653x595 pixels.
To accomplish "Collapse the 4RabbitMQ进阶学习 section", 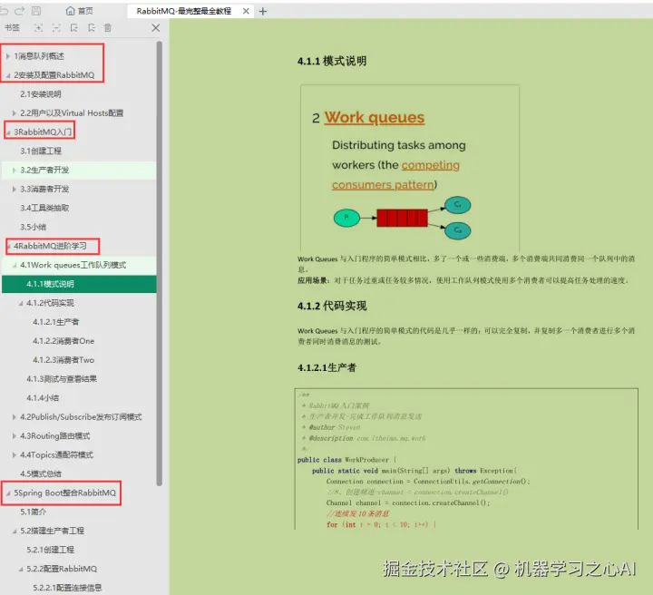I will [x=8, y=246].
